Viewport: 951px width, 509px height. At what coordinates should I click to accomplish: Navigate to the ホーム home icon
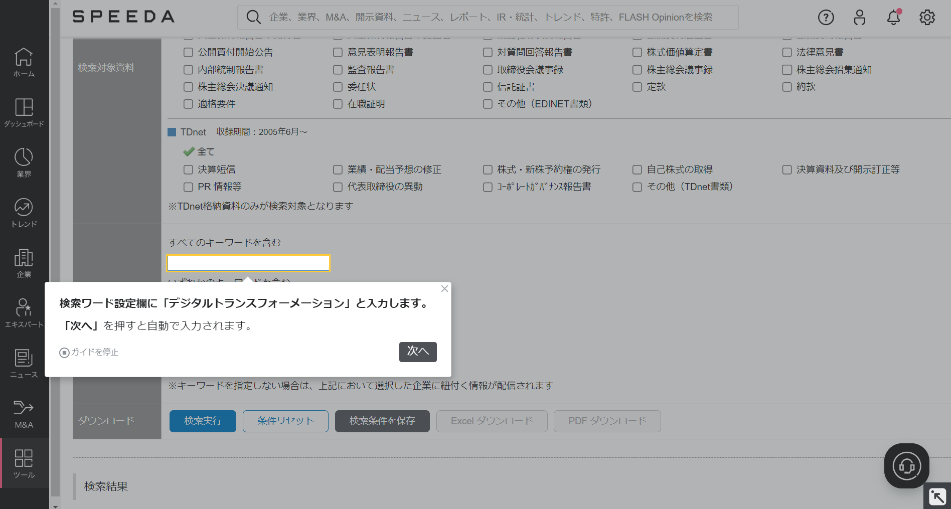[24, 61]
